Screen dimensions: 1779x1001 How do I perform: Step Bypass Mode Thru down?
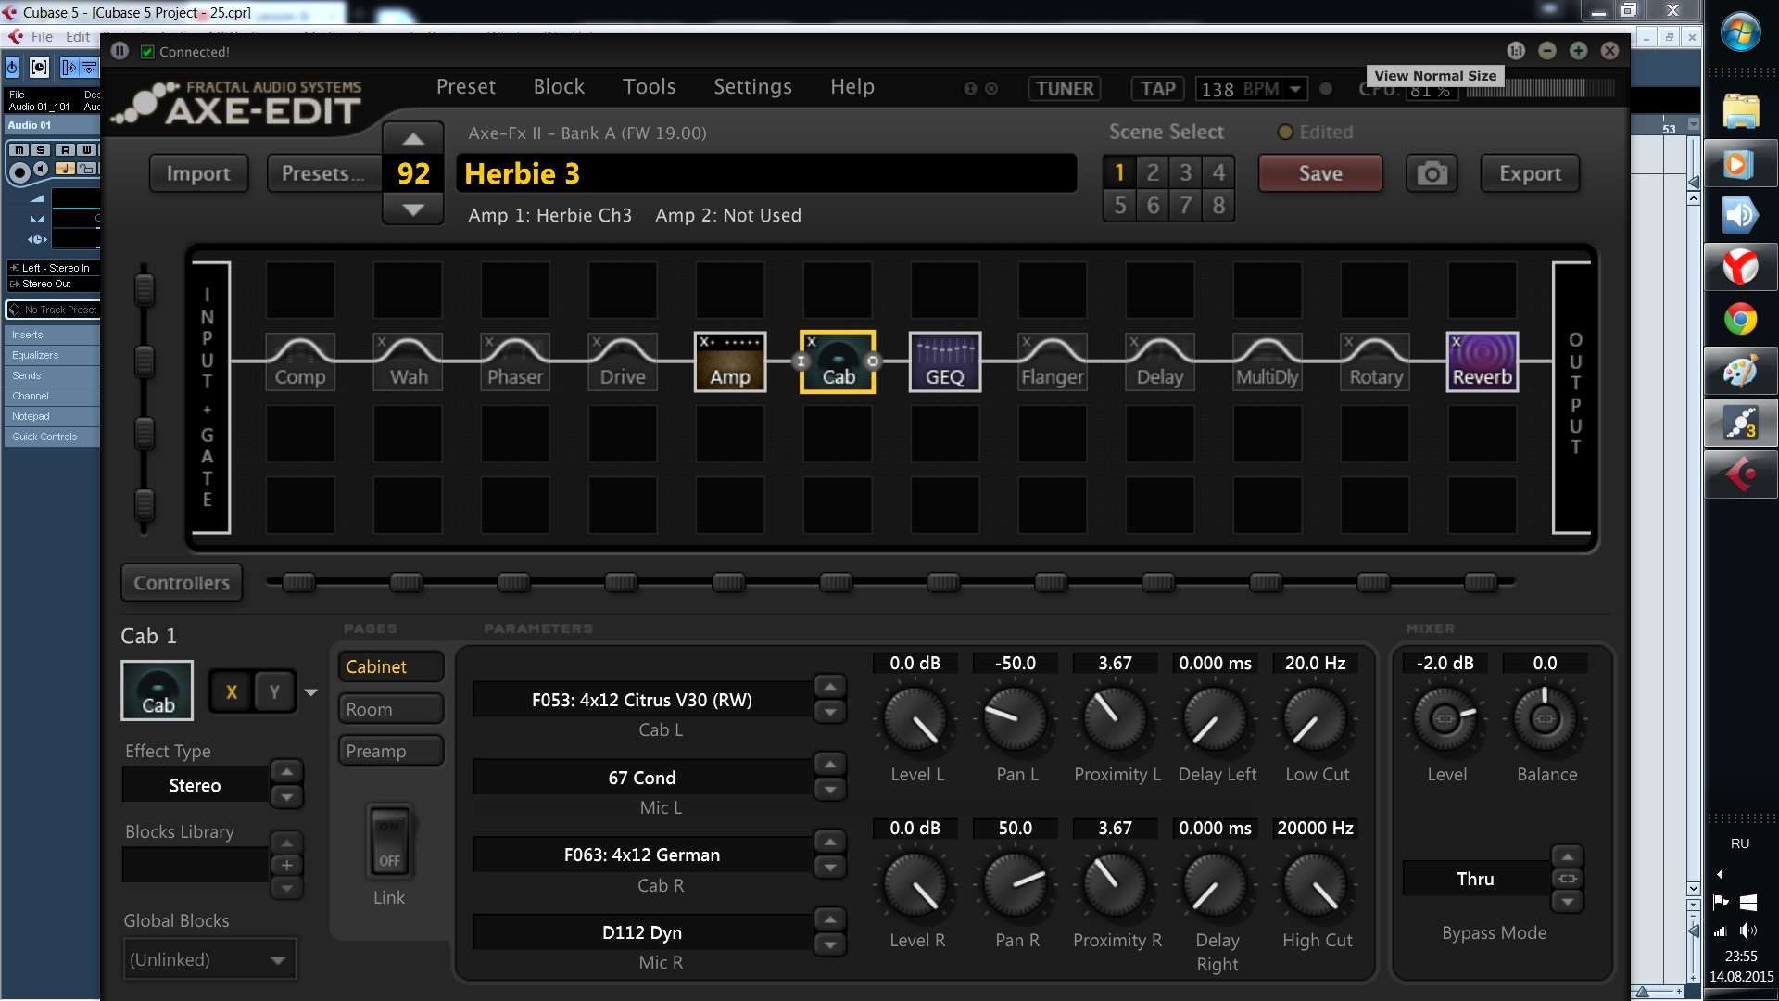[1567, 902]
